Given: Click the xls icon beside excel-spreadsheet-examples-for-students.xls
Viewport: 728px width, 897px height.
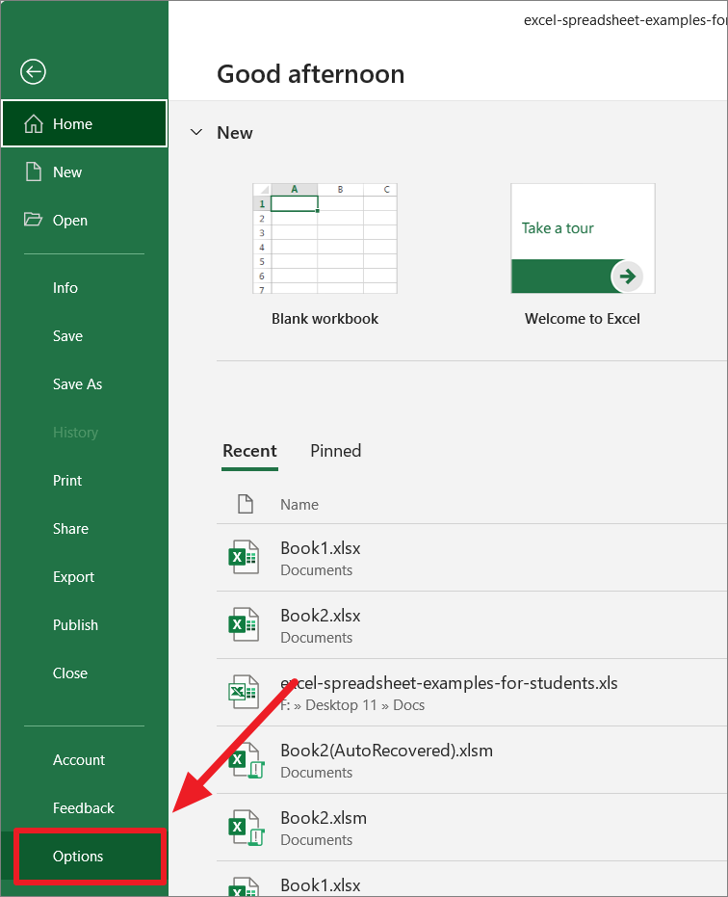Looking at the screenshot, I should 244,692.
